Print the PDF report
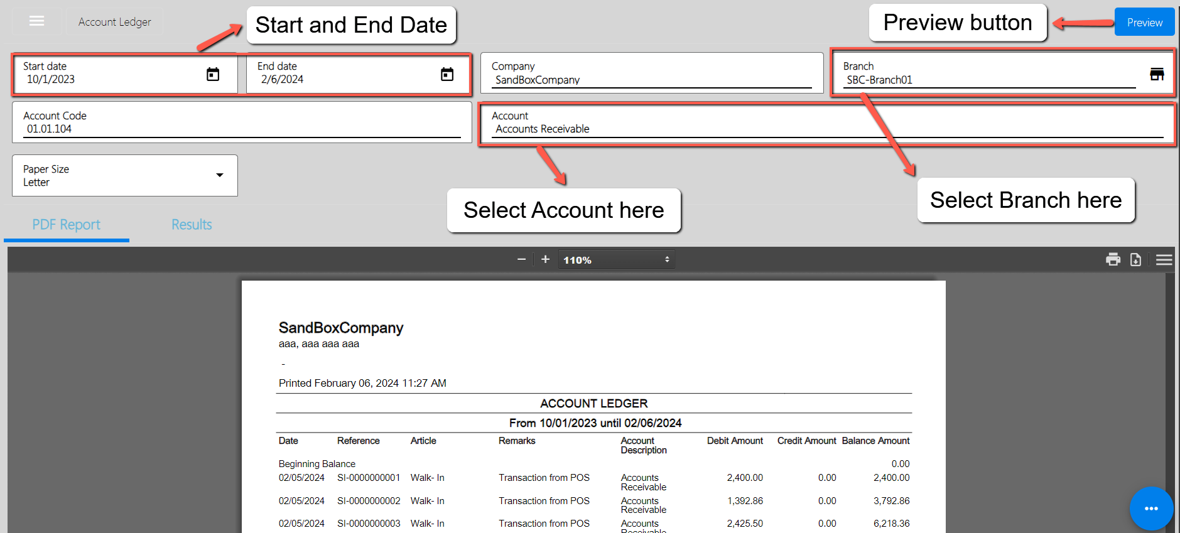Viewport: 1180px width, 533px height. (1113, 259)
